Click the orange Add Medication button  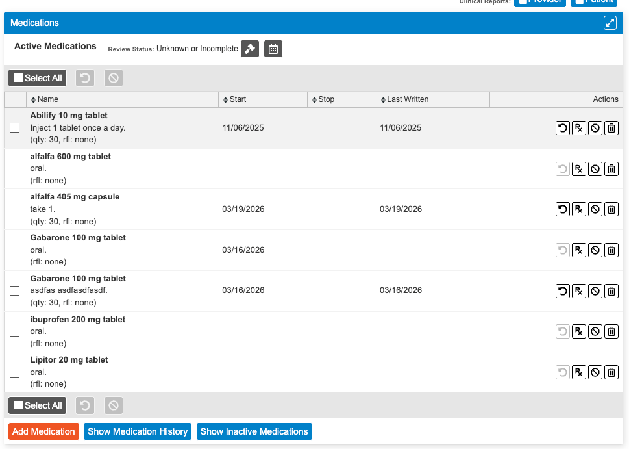click(43, 431)
